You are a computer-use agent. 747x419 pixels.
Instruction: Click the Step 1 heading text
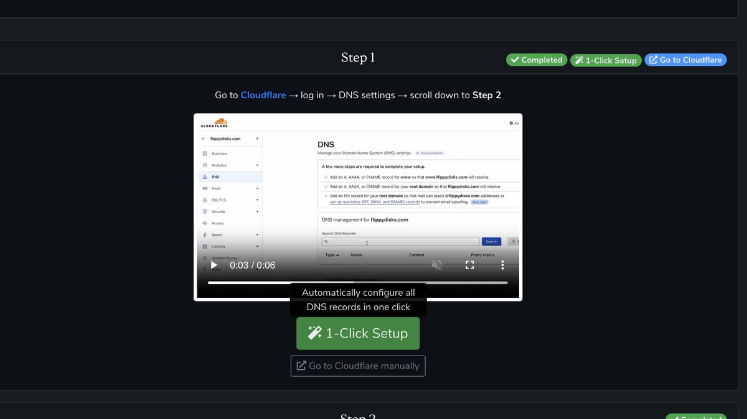(358, 57)
